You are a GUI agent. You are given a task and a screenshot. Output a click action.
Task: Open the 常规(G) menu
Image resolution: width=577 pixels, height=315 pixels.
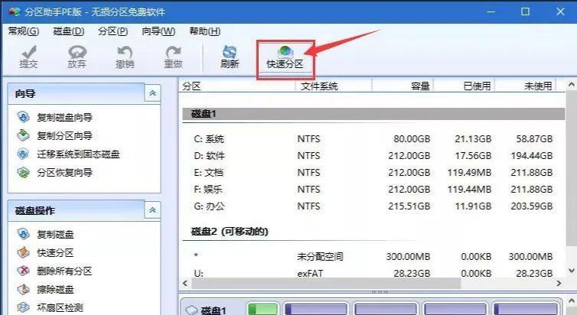tap(24, 31)
